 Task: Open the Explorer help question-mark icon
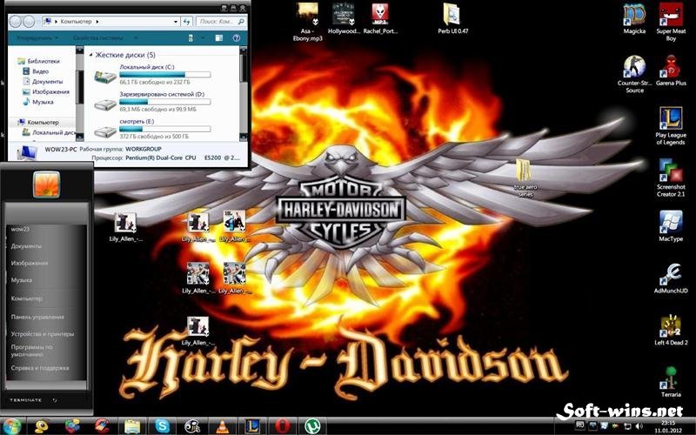click(236, 38)
